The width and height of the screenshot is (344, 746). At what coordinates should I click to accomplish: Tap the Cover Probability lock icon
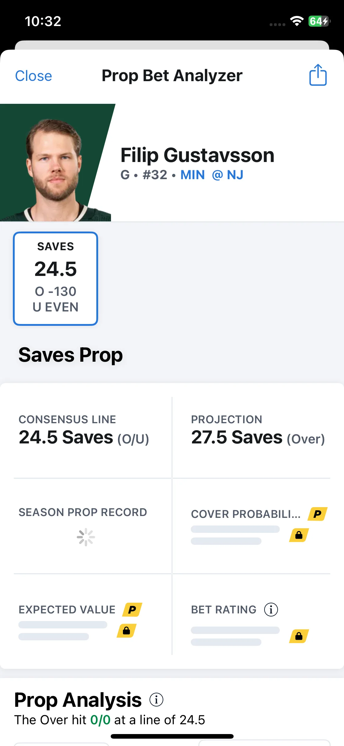[299, 535]
